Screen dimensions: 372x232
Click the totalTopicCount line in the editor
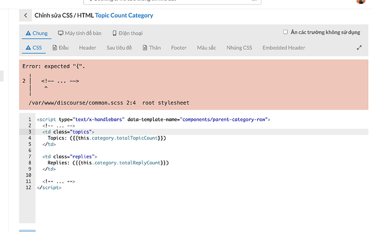107,138
